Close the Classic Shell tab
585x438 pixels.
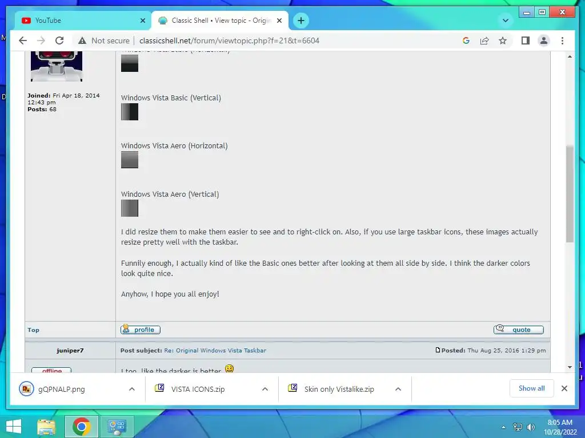279,21
